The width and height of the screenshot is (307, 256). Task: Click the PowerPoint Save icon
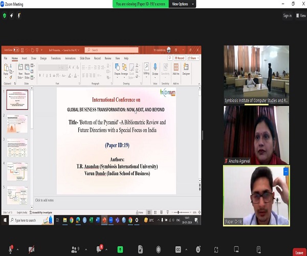point(22,50)
